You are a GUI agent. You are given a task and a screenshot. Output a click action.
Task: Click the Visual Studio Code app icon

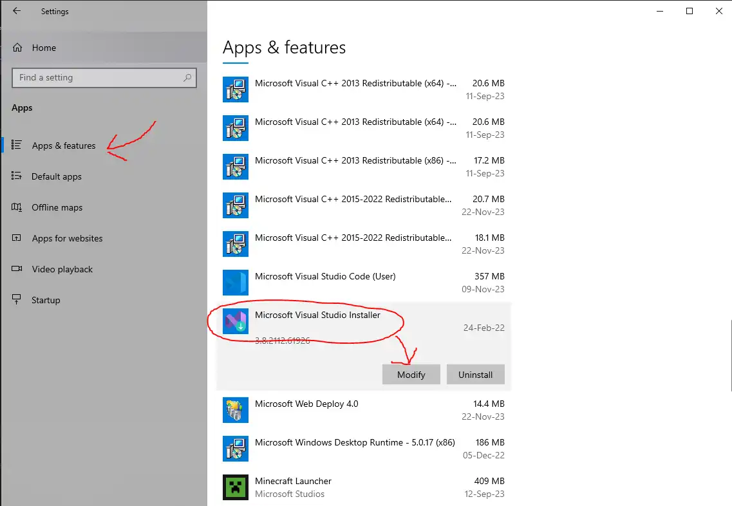pyautogui.click(x=235, y=283)
